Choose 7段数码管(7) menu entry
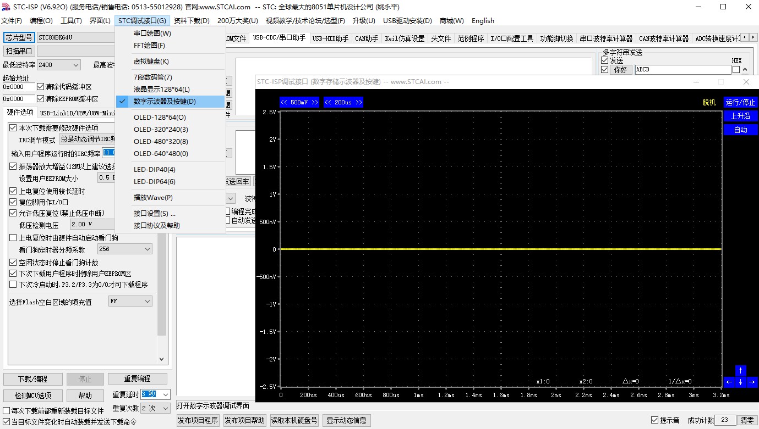Screen dimensions: 759x429 point(171,77)
